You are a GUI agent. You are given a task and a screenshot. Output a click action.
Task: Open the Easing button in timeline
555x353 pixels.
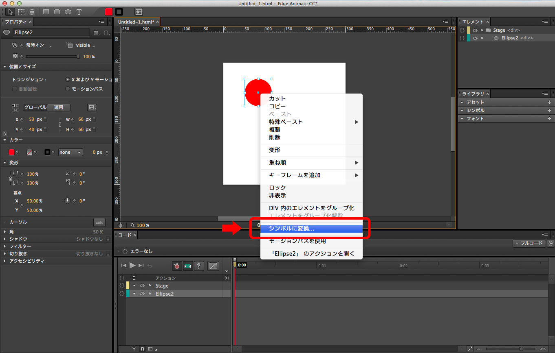(x=213, y=266)
